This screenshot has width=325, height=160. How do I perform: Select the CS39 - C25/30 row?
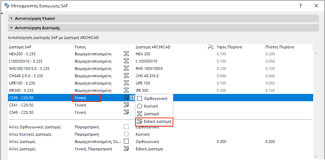160,98
